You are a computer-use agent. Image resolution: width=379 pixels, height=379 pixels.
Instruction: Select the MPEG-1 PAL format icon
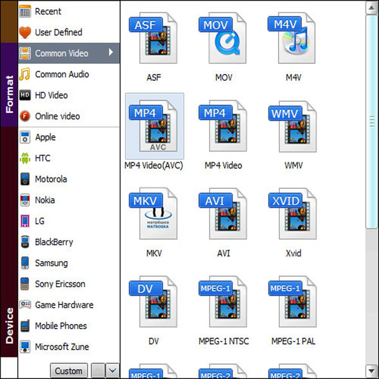pyautogui.click(x=292, y=302)
